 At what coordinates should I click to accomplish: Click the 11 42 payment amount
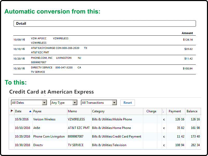click(x=180, y=136)
